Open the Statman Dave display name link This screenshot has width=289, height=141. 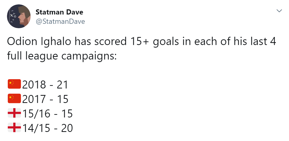59,12
